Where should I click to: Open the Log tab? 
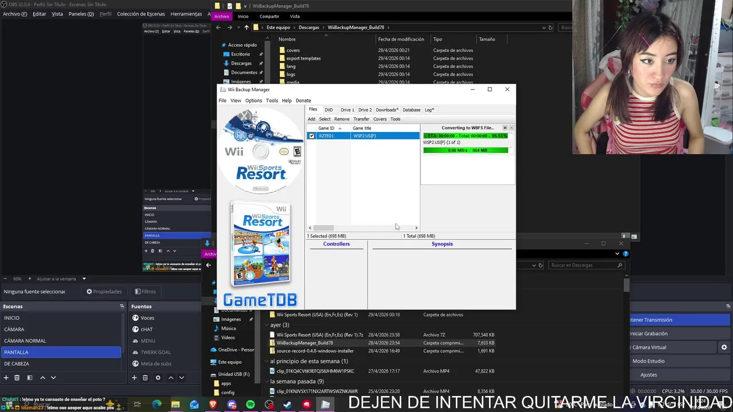[x=429, y=110]
